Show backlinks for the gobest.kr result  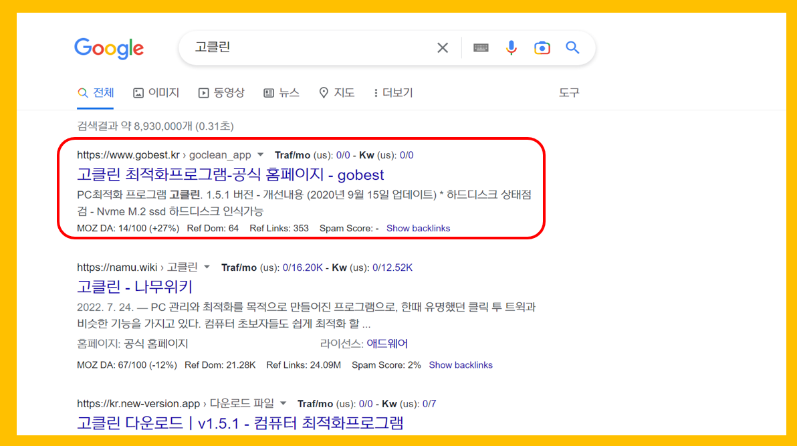tap(418, 228)
